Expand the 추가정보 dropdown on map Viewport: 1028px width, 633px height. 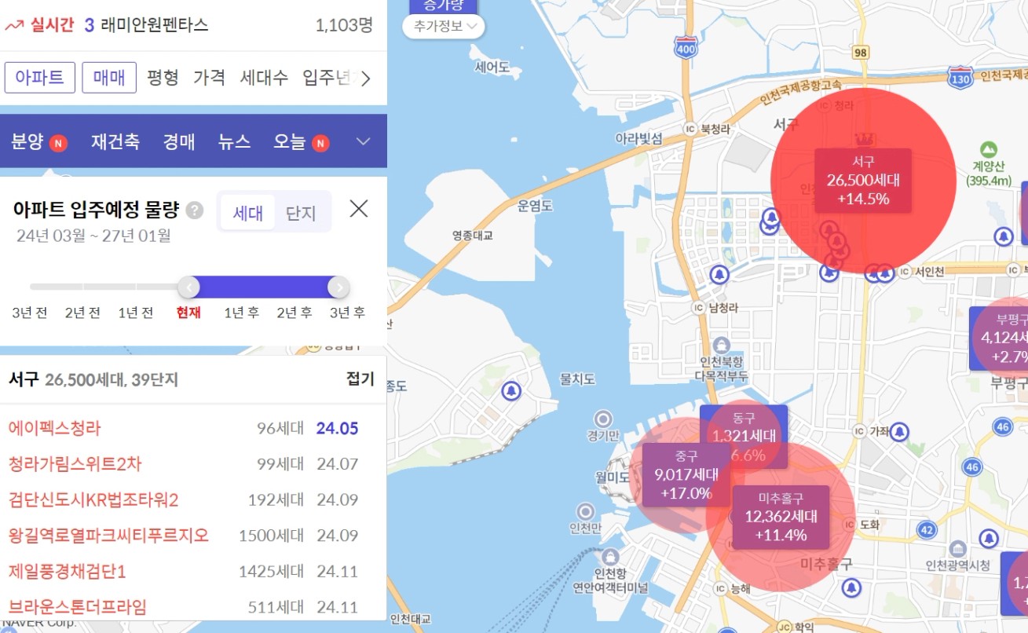pos(444,26)
